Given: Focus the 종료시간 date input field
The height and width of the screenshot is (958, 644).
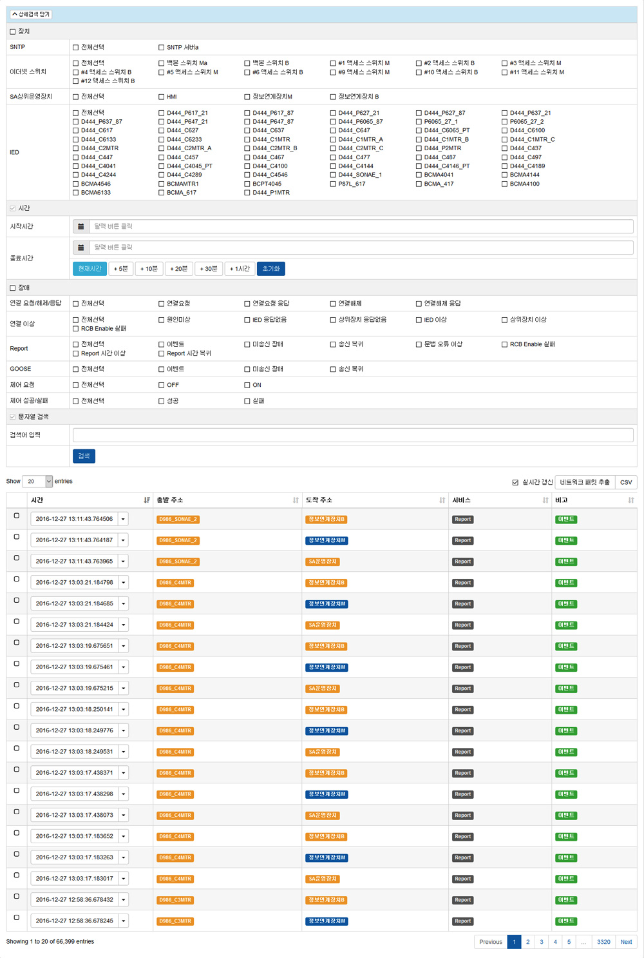Looking at the screenshot, I should click(x=361, y=248).
